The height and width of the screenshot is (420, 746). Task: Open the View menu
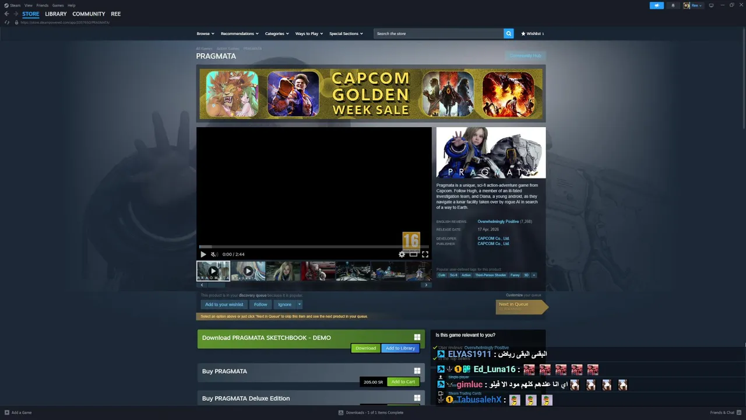tap(28, 5)
